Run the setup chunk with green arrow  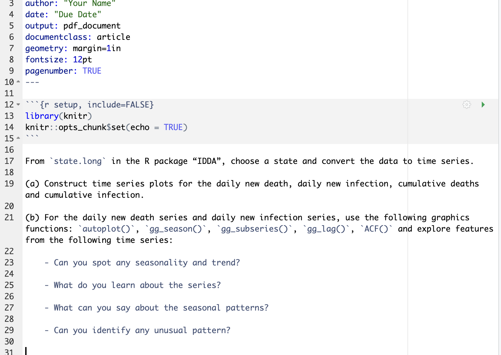(483, 105)
